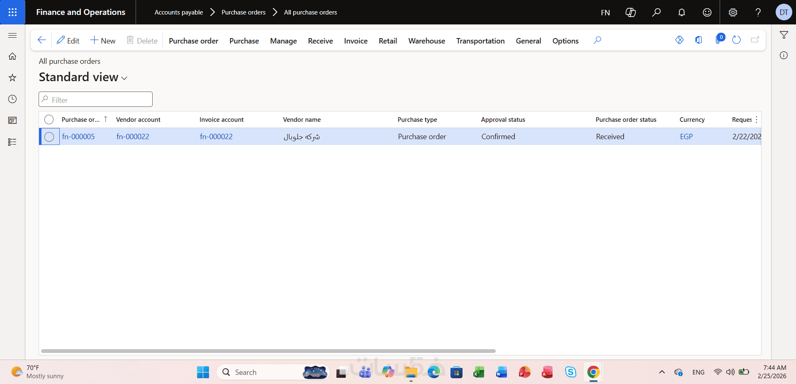Open Copilot icon in top bar

coord(630,12)
